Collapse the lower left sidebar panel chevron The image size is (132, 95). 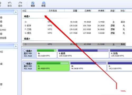point(16,46)
